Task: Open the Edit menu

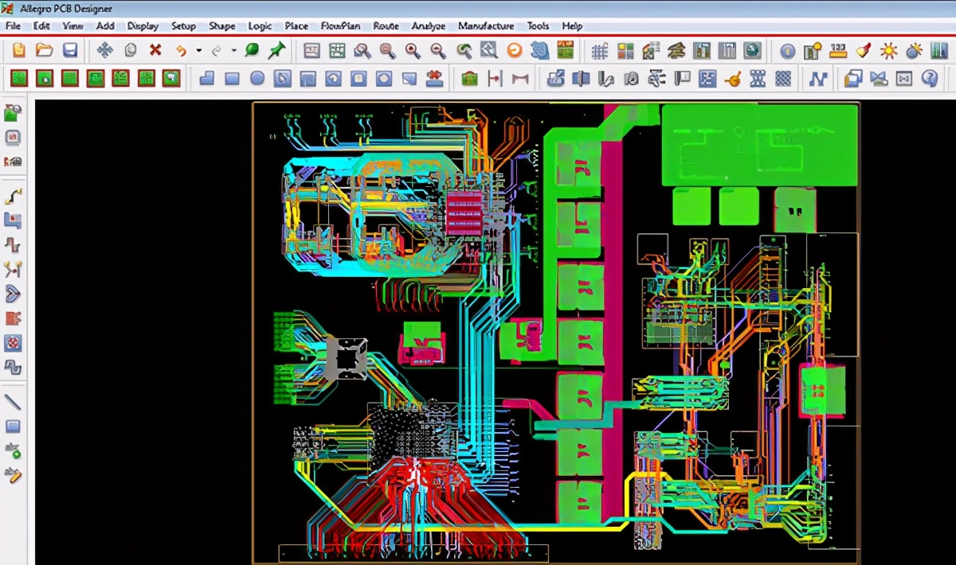Action: point(41,26)
